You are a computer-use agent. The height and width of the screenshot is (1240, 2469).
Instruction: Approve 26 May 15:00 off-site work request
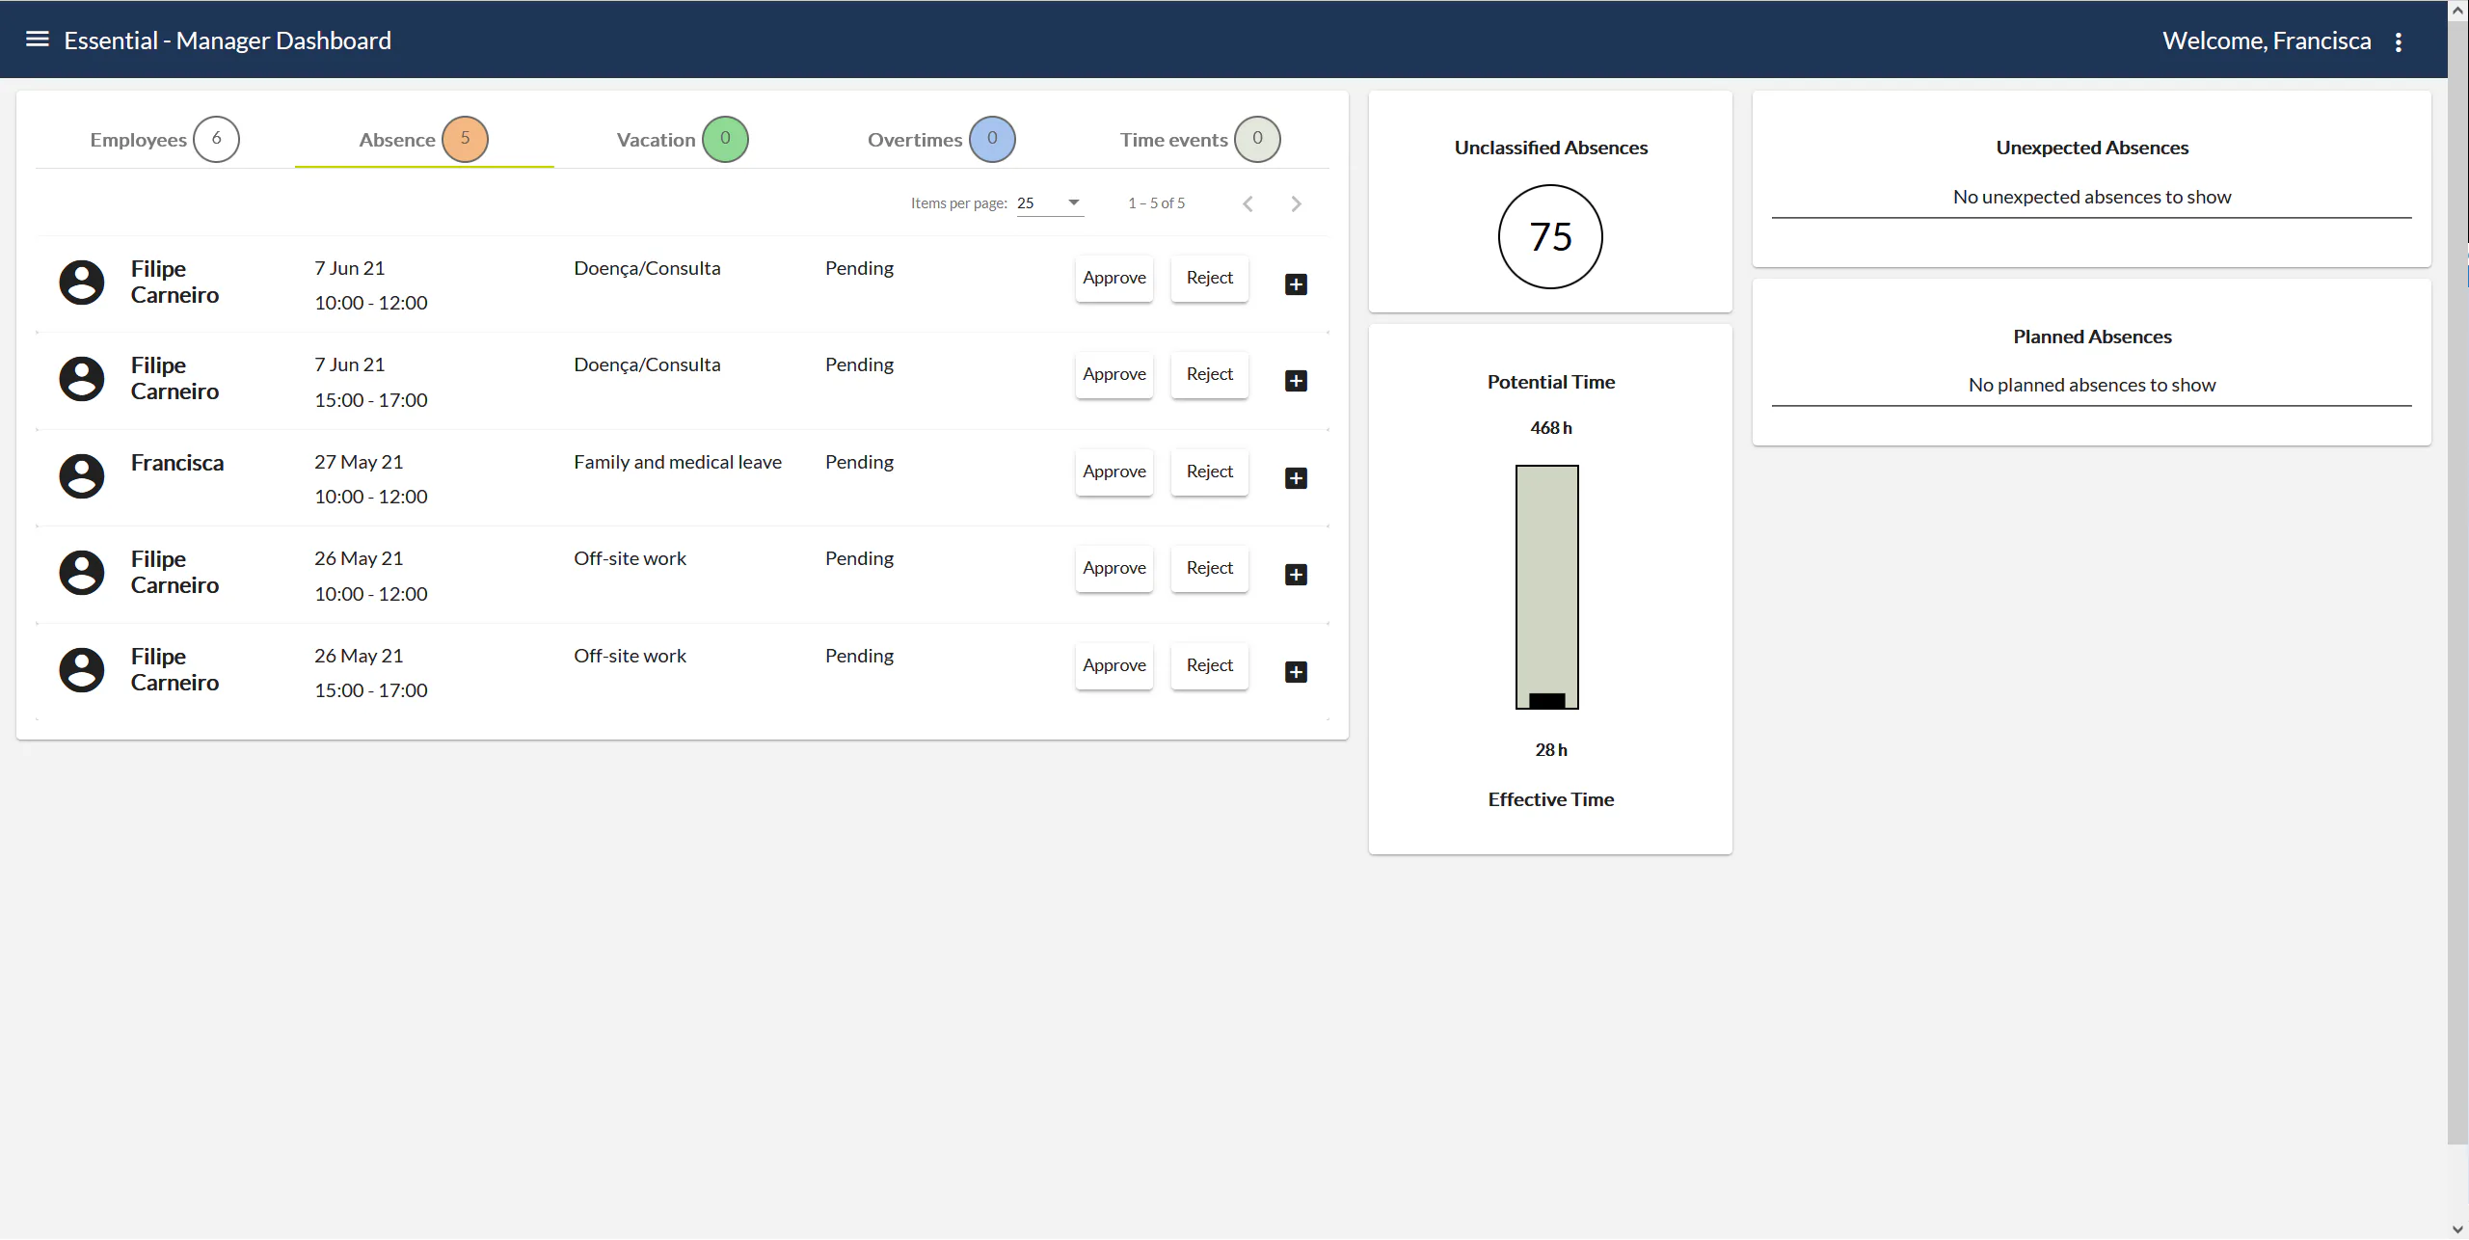[x=1114, y=665]
